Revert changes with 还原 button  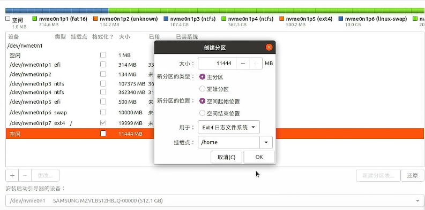tap(412, 175)
